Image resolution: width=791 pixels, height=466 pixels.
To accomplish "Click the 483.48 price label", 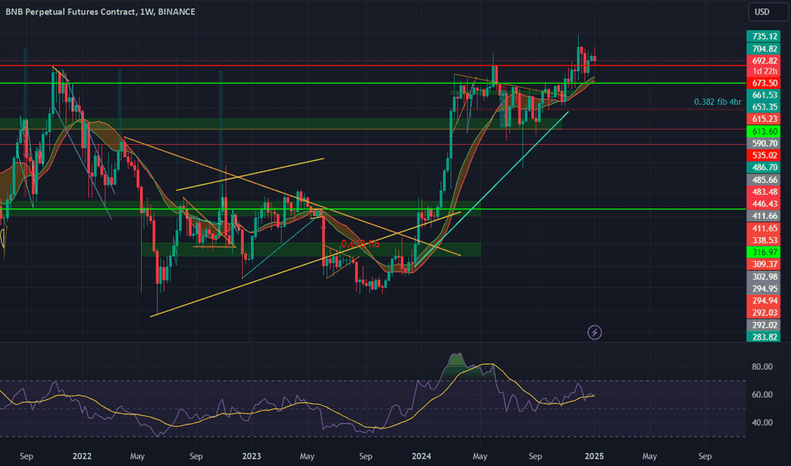I will (764, 191).
